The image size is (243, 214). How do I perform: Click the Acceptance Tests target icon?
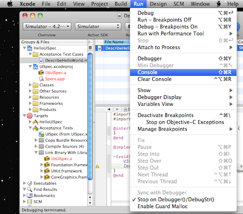[35, 128]
